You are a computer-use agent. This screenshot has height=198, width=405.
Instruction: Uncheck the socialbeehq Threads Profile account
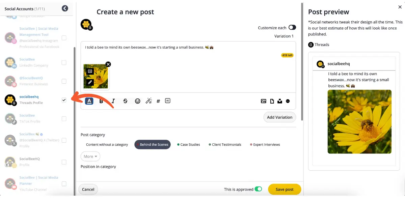(x=64, y=100)
